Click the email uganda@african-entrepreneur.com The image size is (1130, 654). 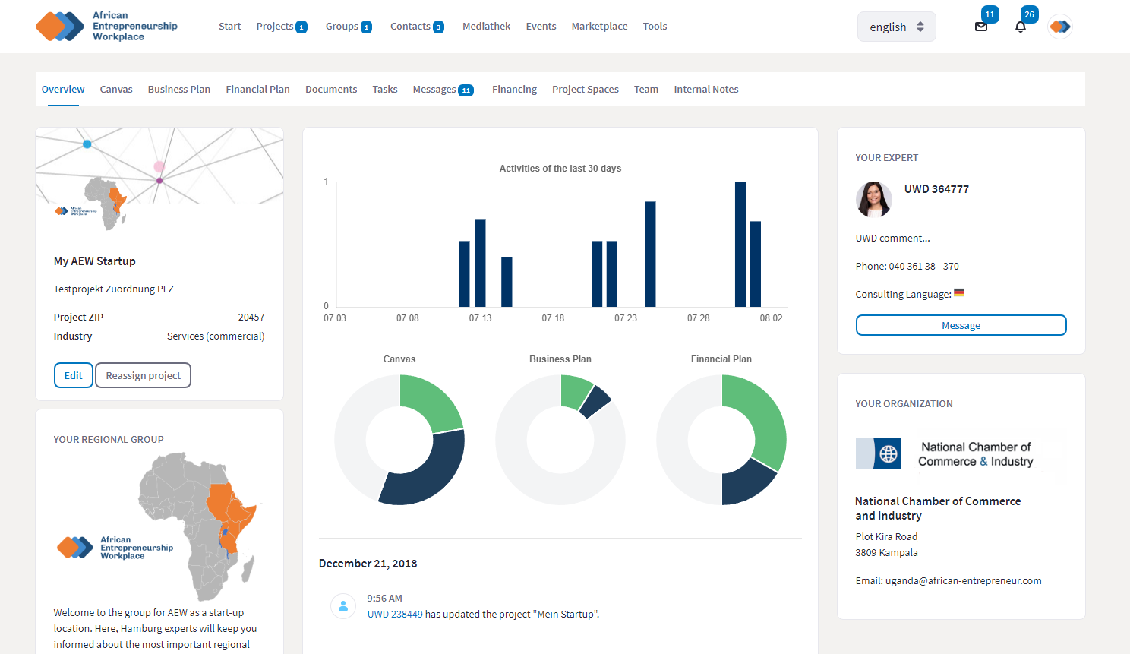tap(964, 581)
